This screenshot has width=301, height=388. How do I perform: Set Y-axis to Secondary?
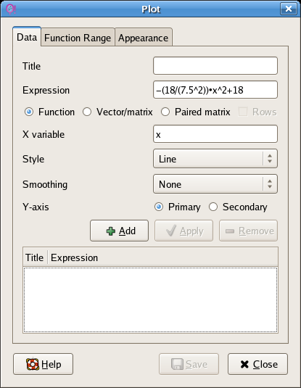coord(213,207)
